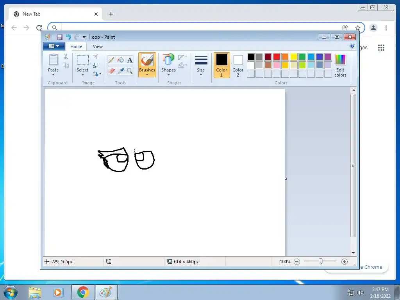Select the New Tab tab in Chrome
The width and height of the screenshot is (400, 300).
pos(55,14)
